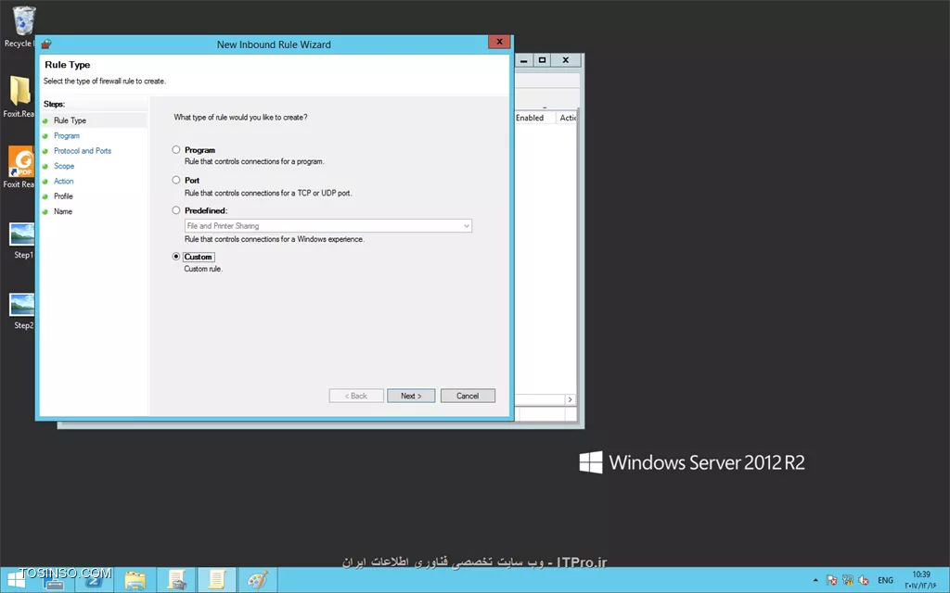
Task: Select the Port rule type radio button
Action: [175, 180]
